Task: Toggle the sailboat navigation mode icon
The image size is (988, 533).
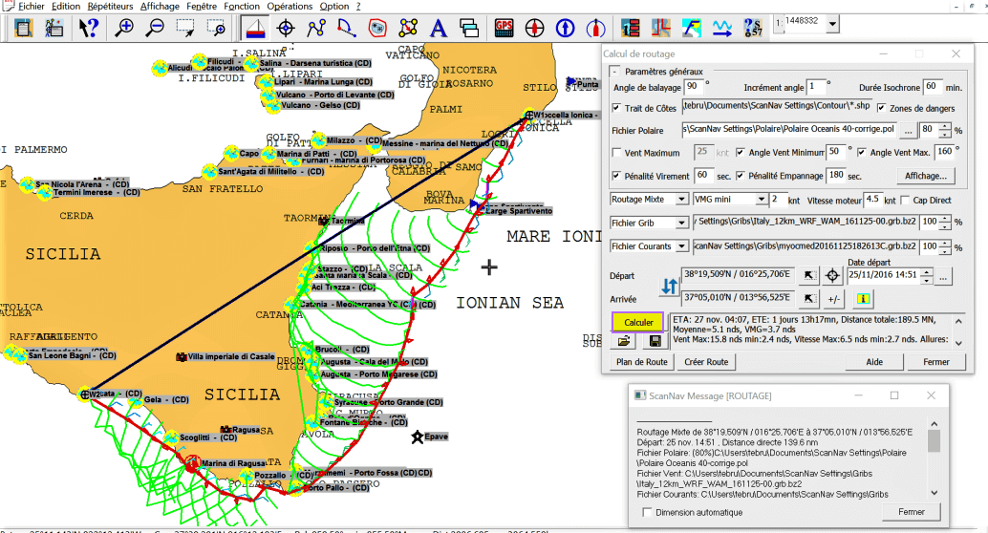Action: point(254,28)
